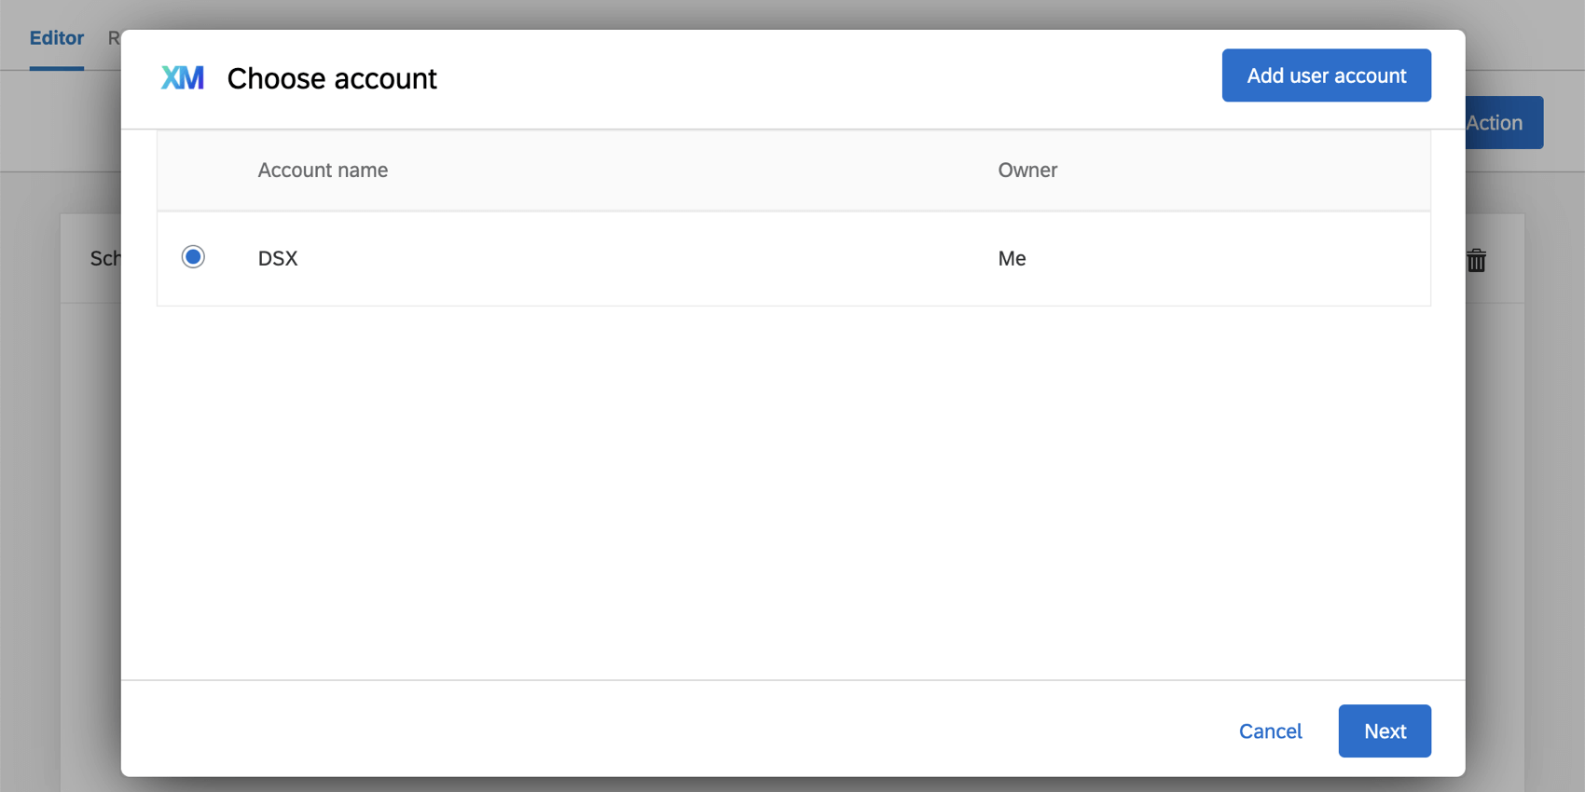The height and width of the screenshot is (792, 1585).
Task: Open the partially hidden tab beside Editor
Action: point(114,38)
